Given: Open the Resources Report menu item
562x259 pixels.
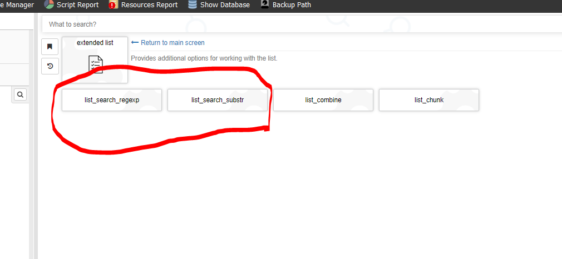Looking at the screenshot, I should [x=149, y=5].
